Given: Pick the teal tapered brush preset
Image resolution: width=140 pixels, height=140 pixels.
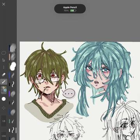Looking at the screenshot, I should (12, 121).
